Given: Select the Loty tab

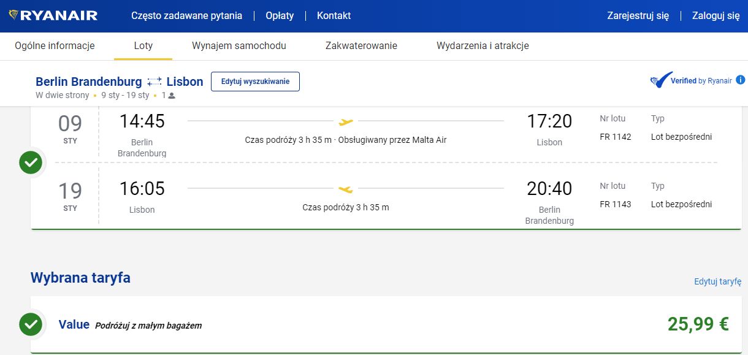Looking at the screenshot, I should pyautogui.click(x=143, y=45).
